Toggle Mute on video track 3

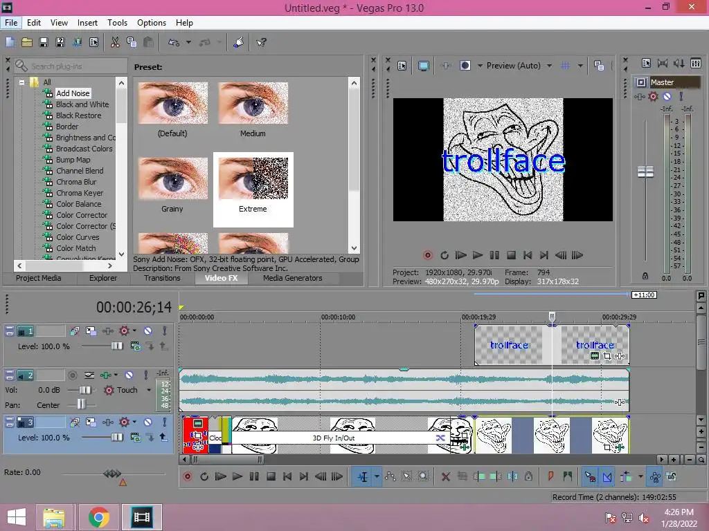click(148, 422)
